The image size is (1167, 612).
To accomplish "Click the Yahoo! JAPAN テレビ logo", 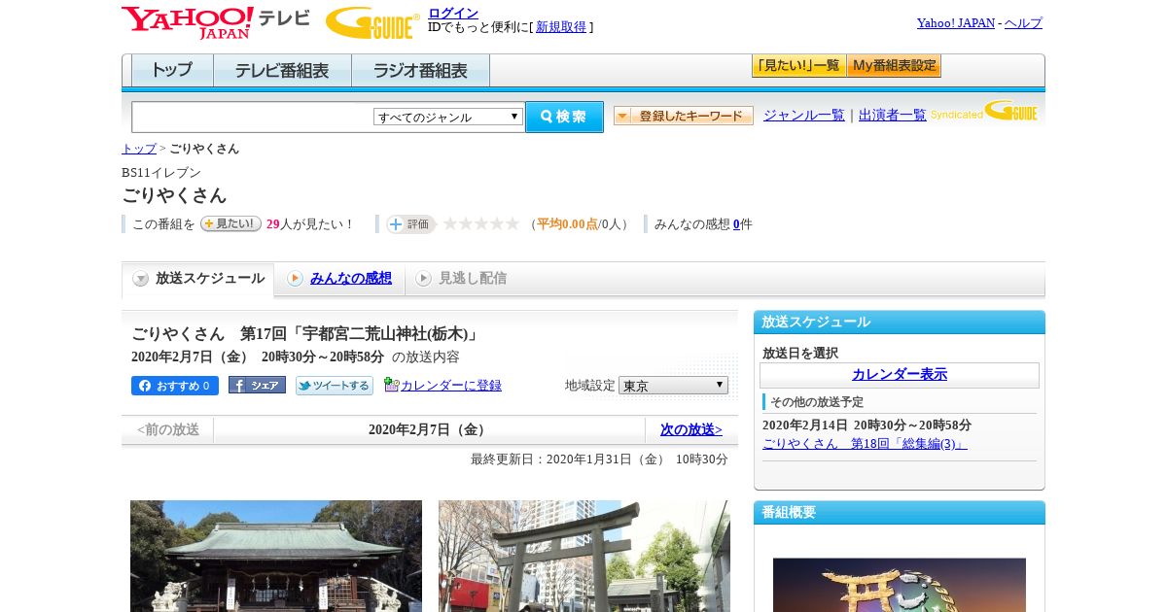I will [216, 22].
